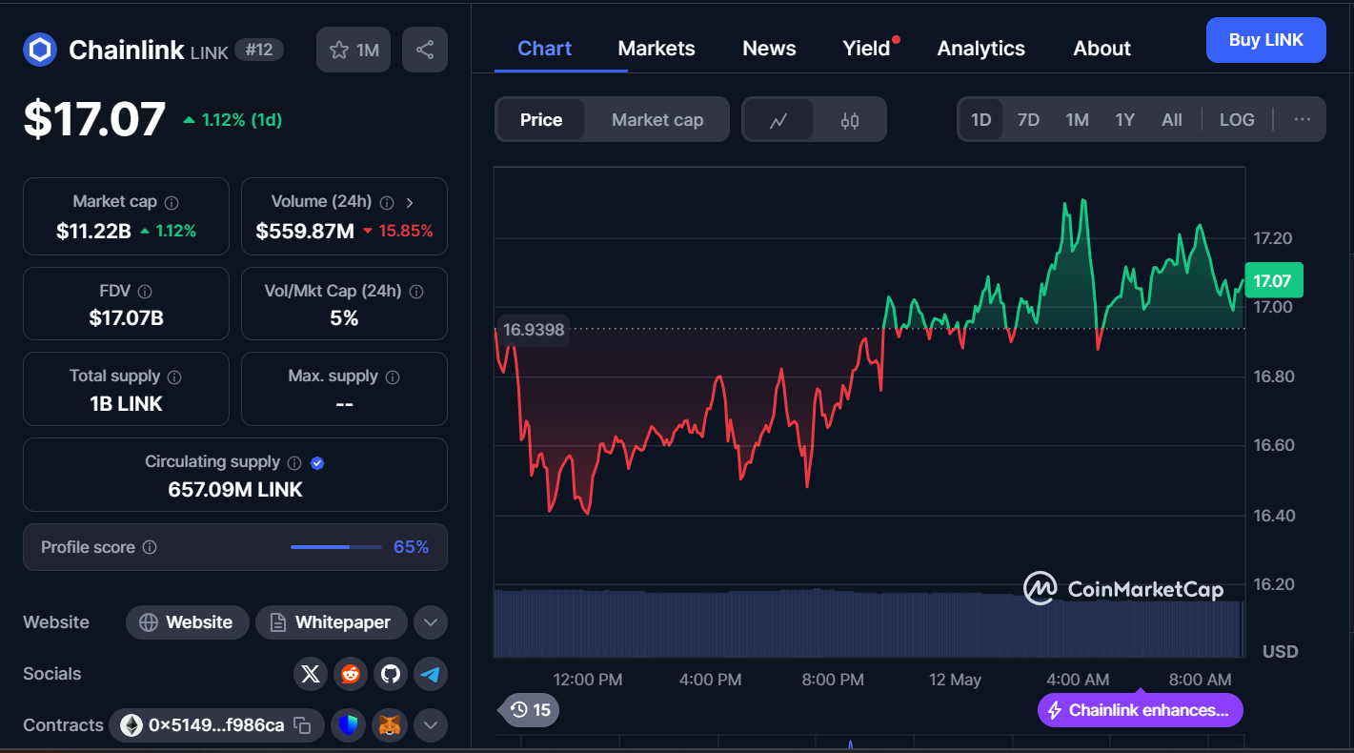Expand more contracts chevron
Image resolution: width=1354 pixels, height=753 pixels.
[x=430, y=725]
